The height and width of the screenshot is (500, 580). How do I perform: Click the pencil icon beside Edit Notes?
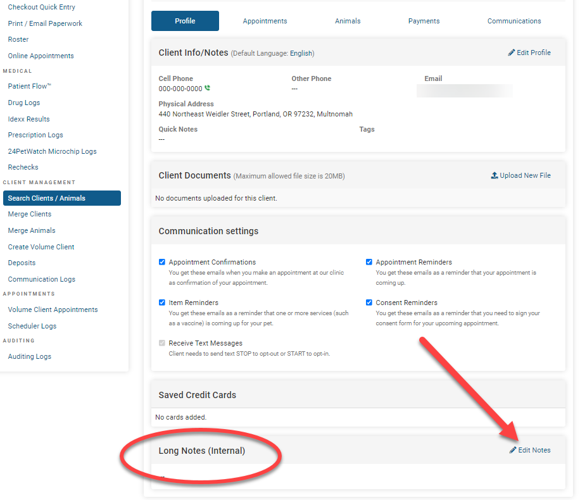tap(513, 450)
